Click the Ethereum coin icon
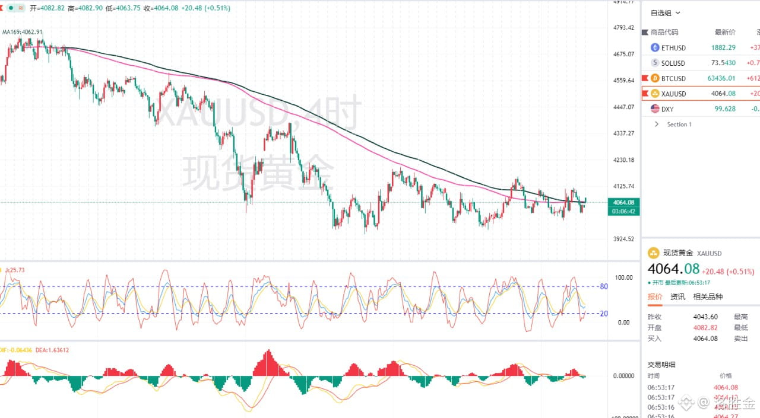Screen dimensions: 760x418 point(655,47)
